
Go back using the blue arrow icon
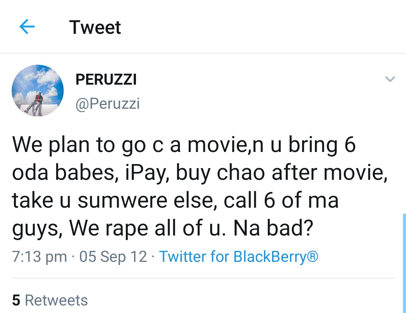click(x=27, y=26)
